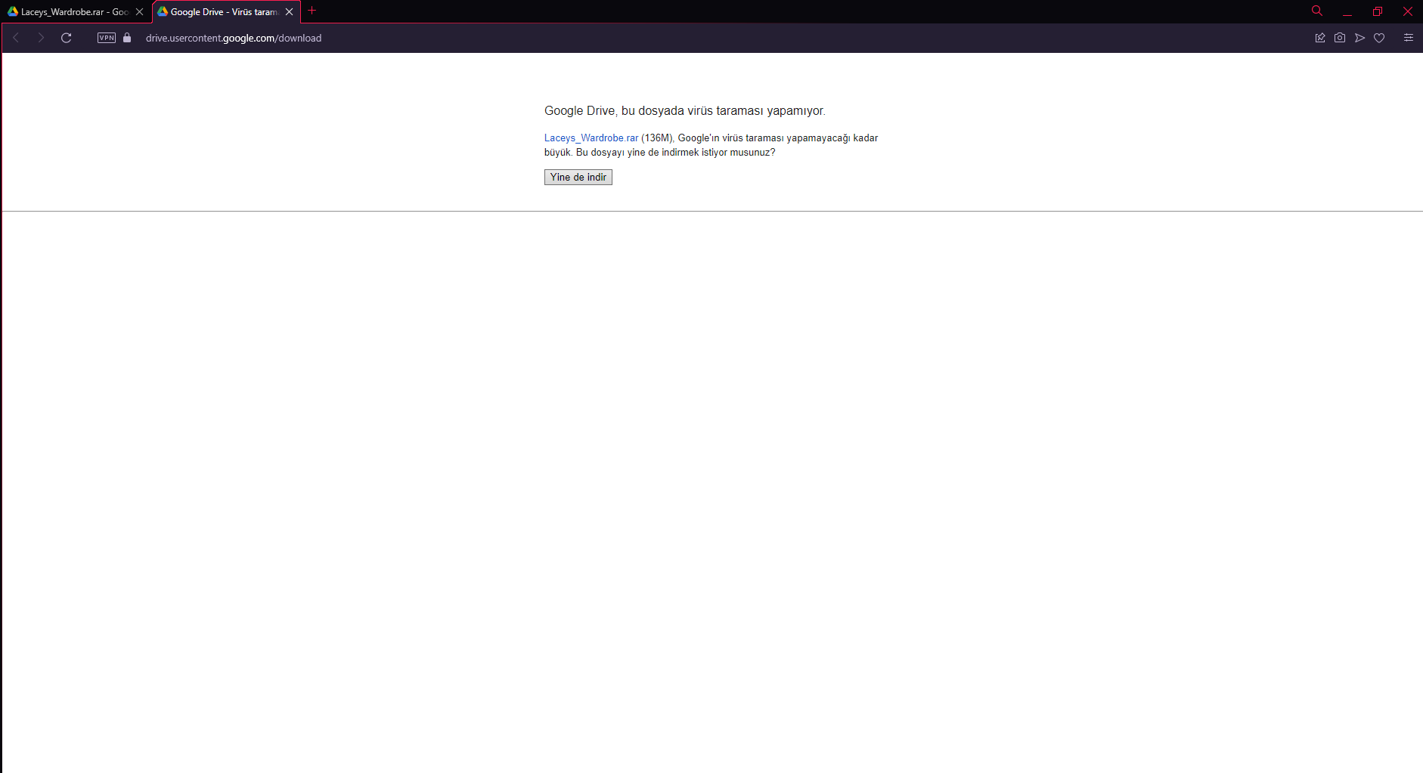Click the share page icon in address bar

pyautogui.click(x=1320, y=38)
